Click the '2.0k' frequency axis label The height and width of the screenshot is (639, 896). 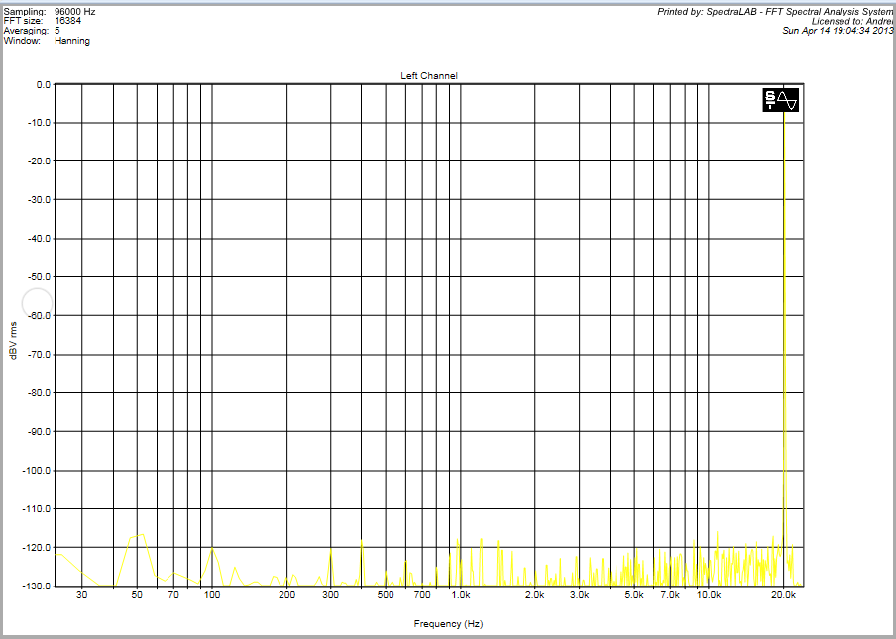(535, 595)
